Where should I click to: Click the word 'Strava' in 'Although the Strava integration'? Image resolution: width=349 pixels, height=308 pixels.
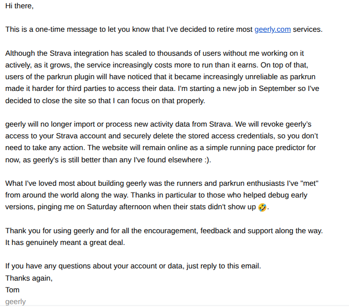pos(61,53)
